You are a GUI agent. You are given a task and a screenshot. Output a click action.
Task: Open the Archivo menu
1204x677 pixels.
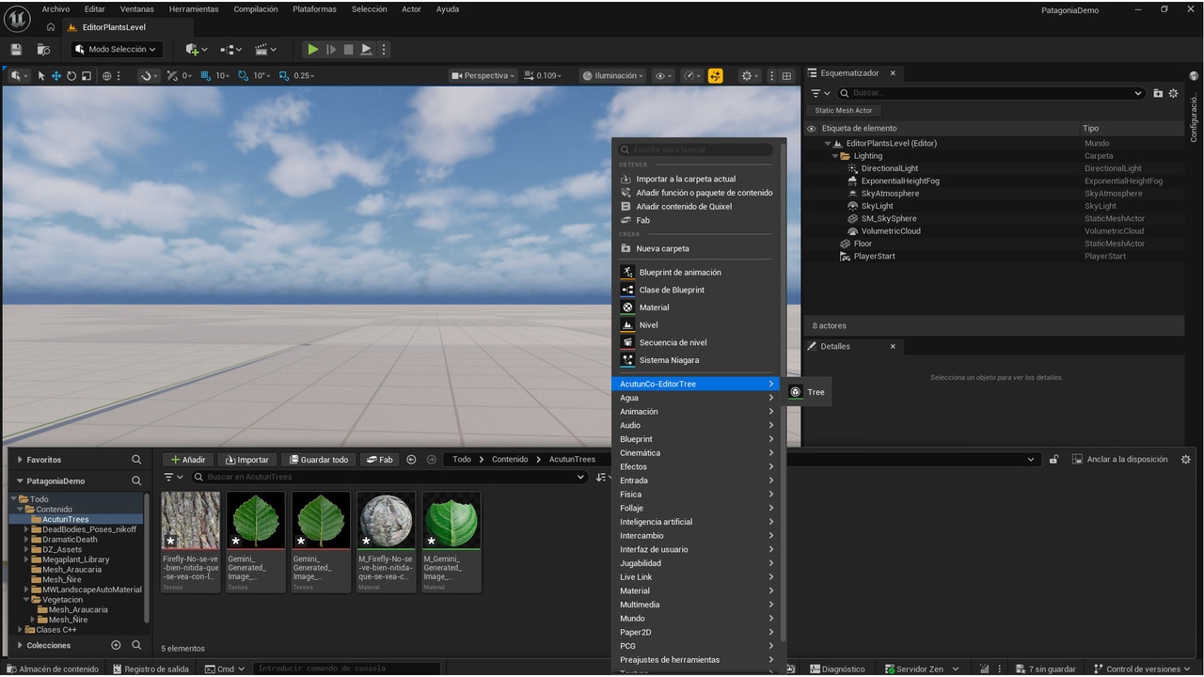pyautogui.click(x=55, y=9)
